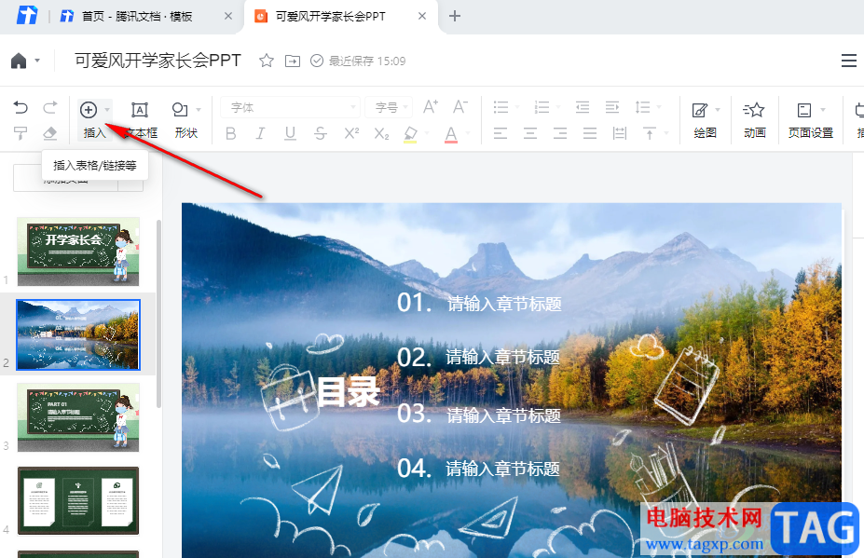864x558 pixels.
Task: Expand Page Setup dropdown arrow
Action: [x=823, y=110]
